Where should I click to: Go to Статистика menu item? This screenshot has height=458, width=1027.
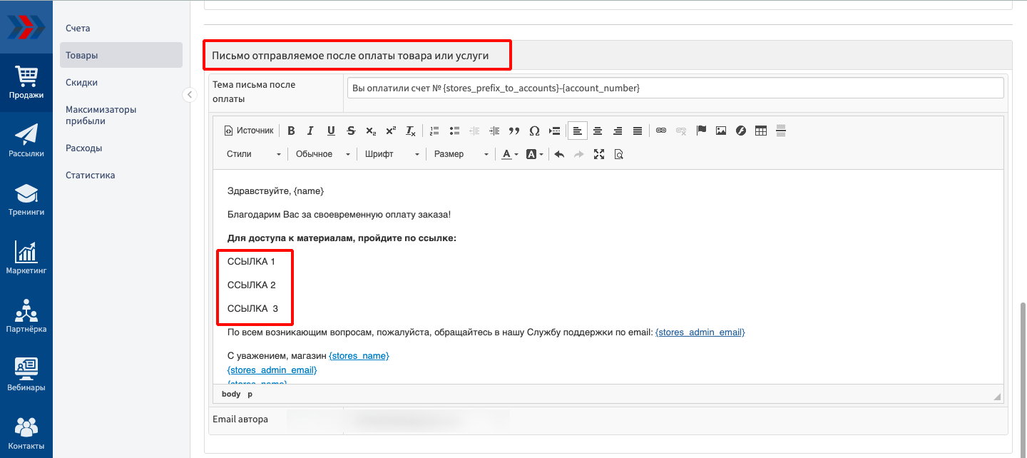click(91, 175)
